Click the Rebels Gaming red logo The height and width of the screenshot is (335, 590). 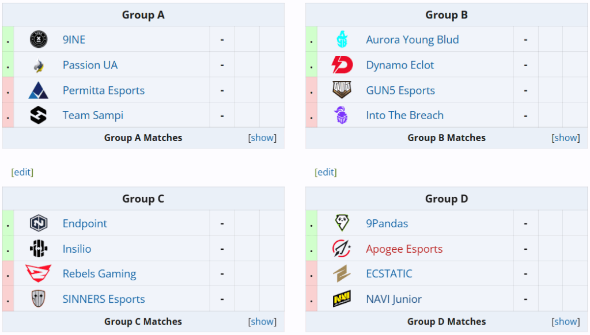coord(39,273)
